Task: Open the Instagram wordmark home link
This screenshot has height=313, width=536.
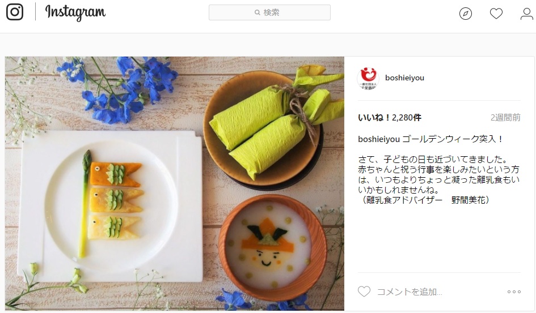Action: [75, 12]
